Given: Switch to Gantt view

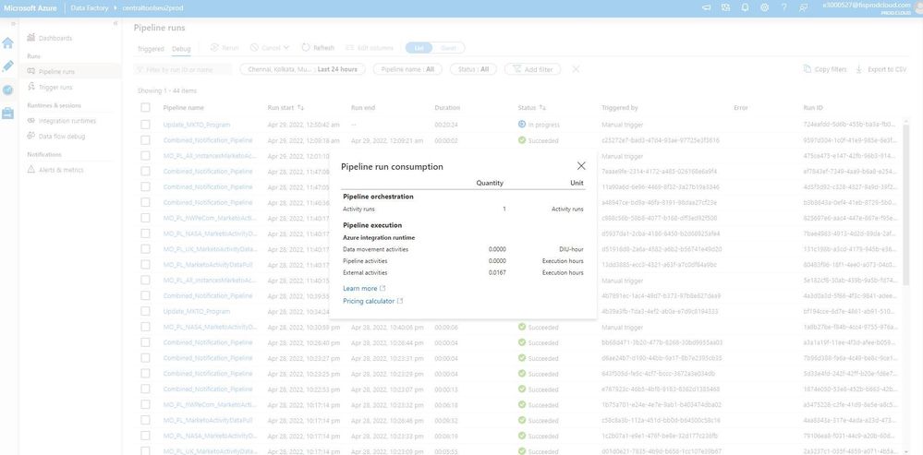Looking at the screenshot, I should [x=448, y=48].
